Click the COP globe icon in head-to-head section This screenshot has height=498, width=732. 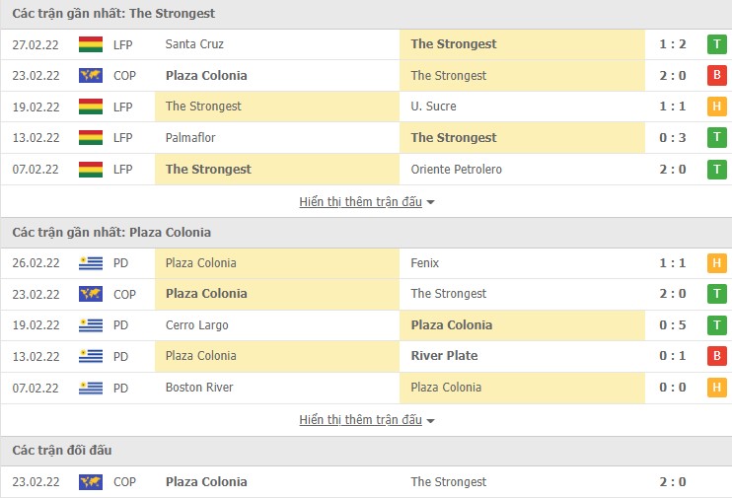click(x=91, y=482)
